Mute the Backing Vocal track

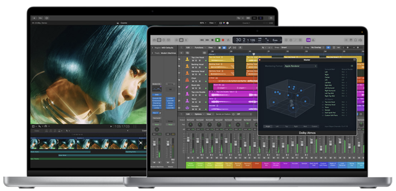click(x=193, y=68)
